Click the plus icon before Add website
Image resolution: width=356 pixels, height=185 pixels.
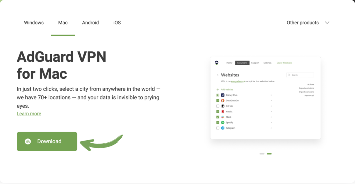pos(218,90)
